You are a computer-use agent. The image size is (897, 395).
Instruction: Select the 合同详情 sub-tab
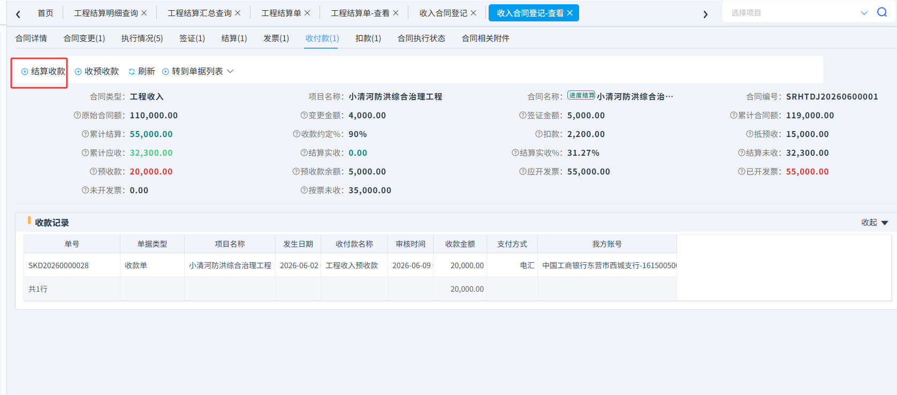[x=31, y=38]
